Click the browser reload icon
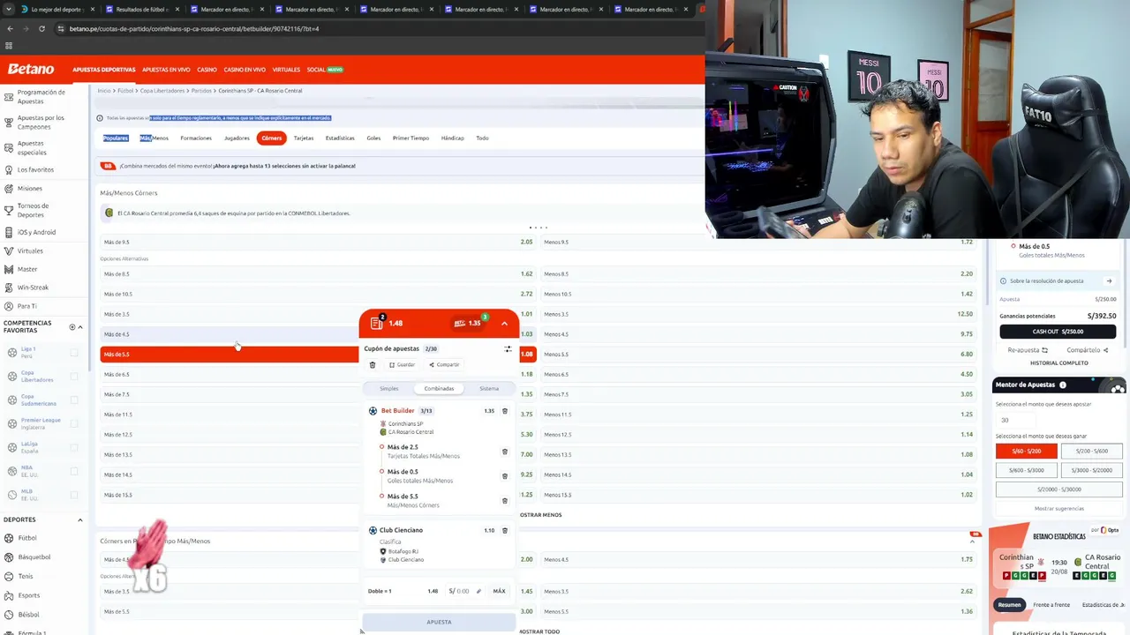Screen dimensions: 1130x635 click(x=41, y=29)
